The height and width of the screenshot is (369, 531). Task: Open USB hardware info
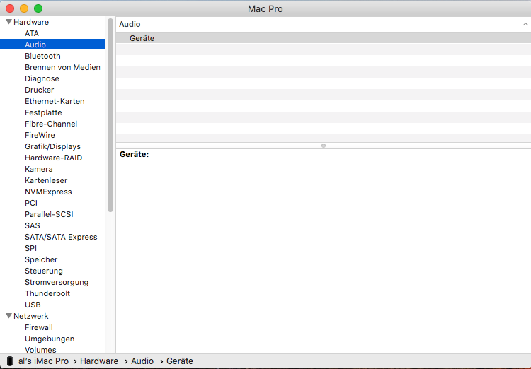pos(33,305)
